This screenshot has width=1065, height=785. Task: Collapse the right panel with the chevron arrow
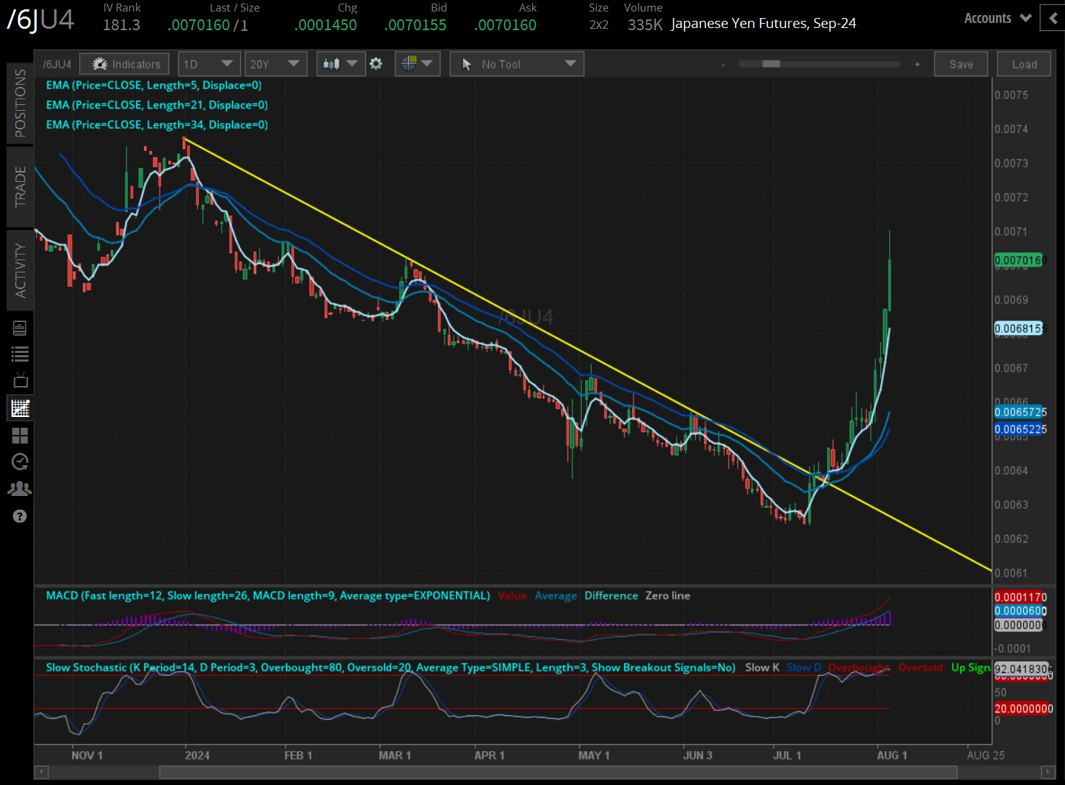(x=1052, y=17)
